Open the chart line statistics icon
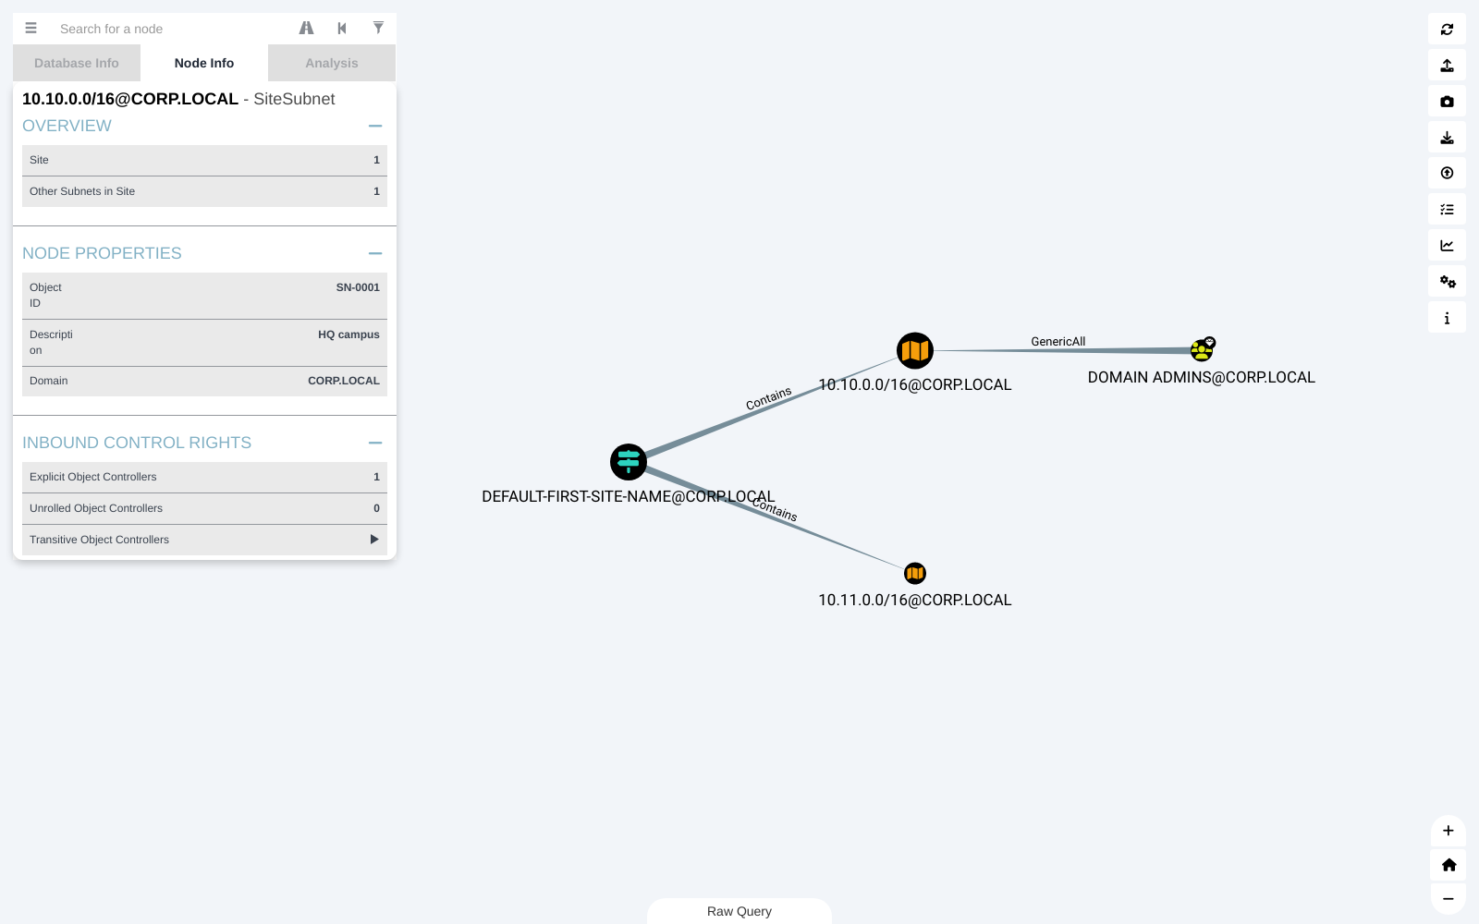Image resolution: width=1479 pixels, height=924 pixels. click(1447, 246)
